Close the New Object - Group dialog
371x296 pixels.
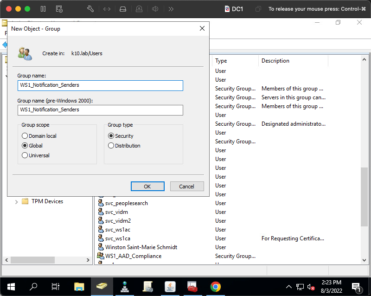point(202,28)
